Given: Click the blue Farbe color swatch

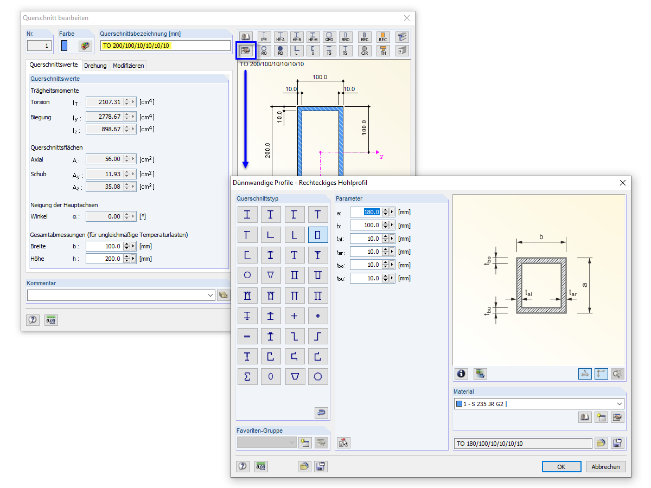Looking at the screenshot, I should (x=65, y=46).
